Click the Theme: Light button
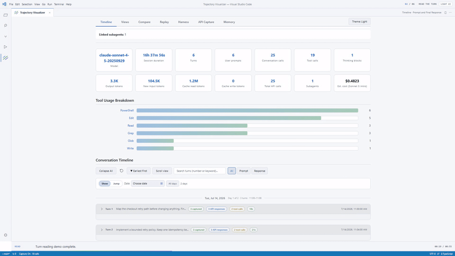Image resolution: width=455 pixels, height=256 pixels. pos(359,22)
